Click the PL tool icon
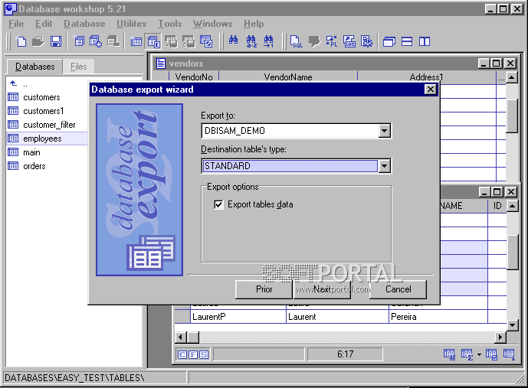Screen dimensions: 528x388 [x=332, y=41]
